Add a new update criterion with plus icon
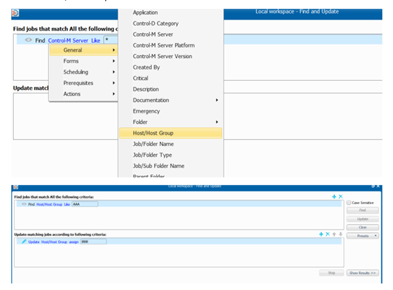The height and width of the screenshot is (290, 393). (x=321, y=234)
